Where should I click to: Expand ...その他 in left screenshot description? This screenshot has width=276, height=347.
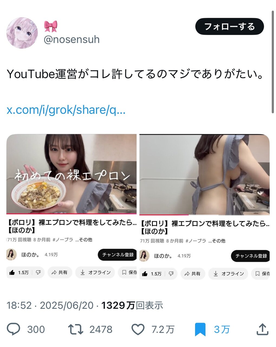pos(84,240)
